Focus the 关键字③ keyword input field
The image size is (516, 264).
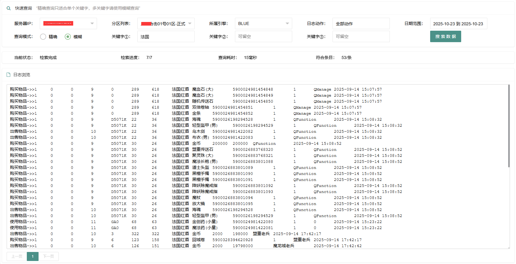point(361,36)
